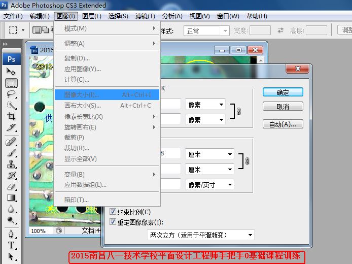352x264 pixels.
Task: Select the Dodge tool
Action: 11,220
